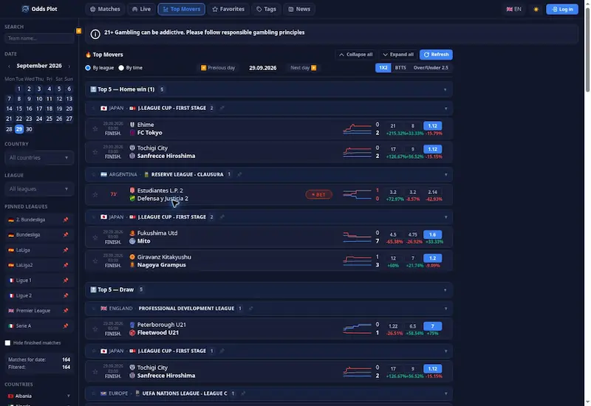Open the All leagues dropdown
Image resolution: width=591 pixels, height=406 pixels.
click(39, 189)
